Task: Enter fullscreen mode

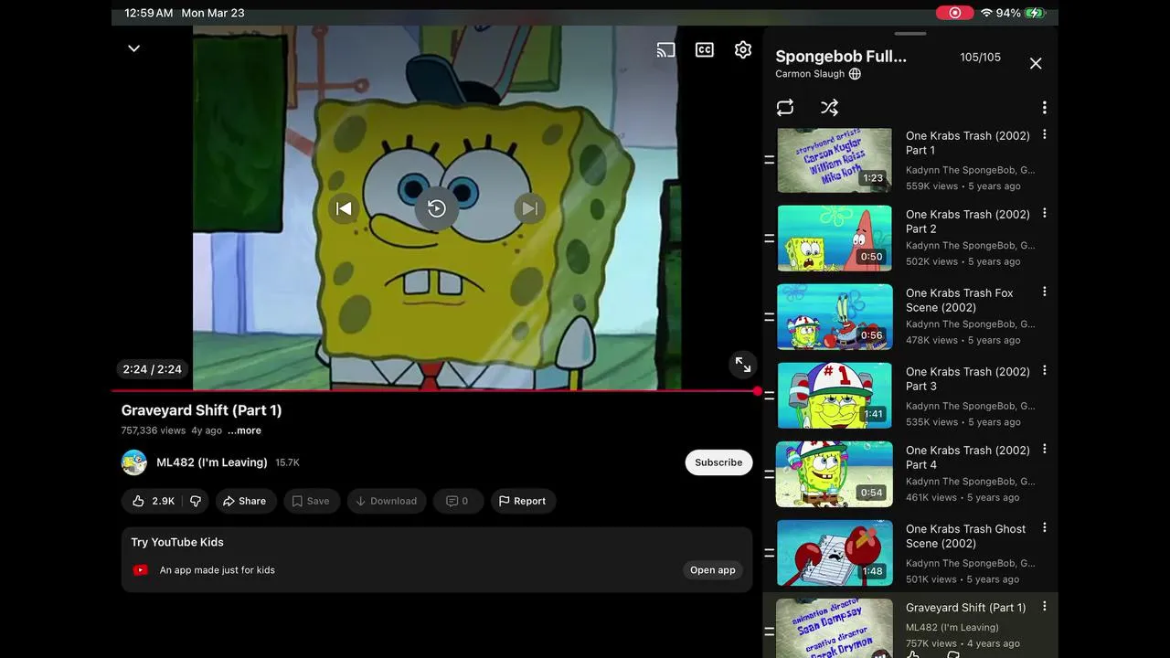Action: click(743, 366)
